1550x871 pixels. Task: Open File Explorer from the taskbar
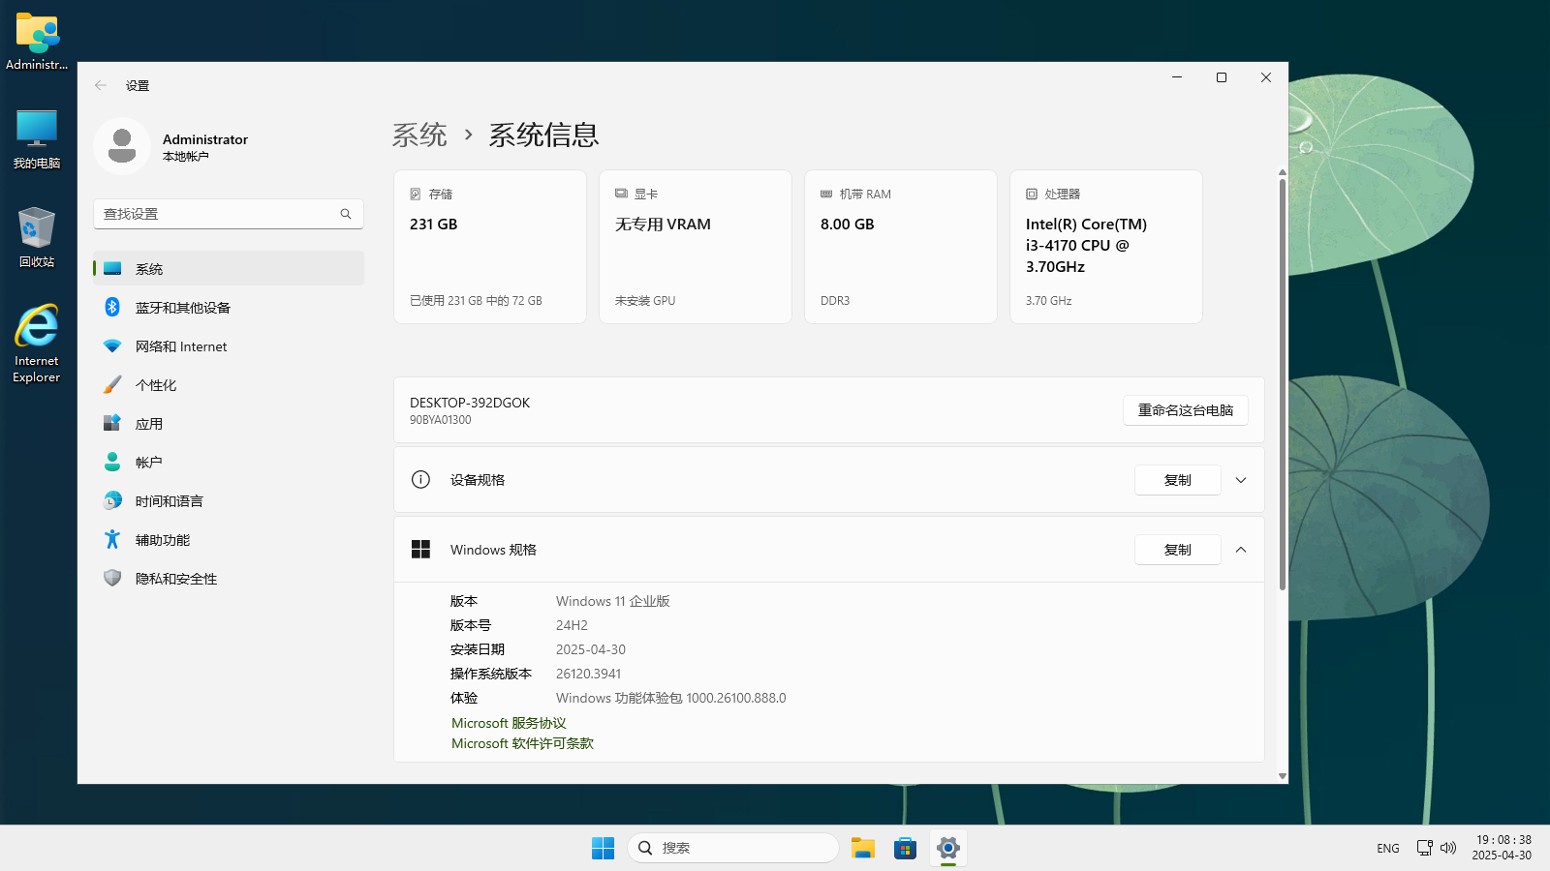[x=862, y=848]
